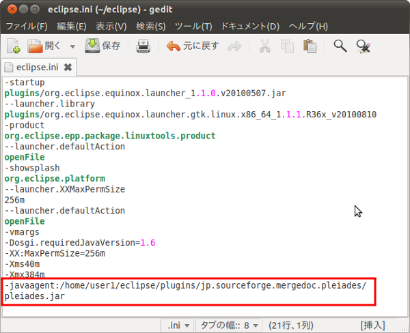Open the .ini syntax mode dropdown
410x333 pixels.
point(178,325)
